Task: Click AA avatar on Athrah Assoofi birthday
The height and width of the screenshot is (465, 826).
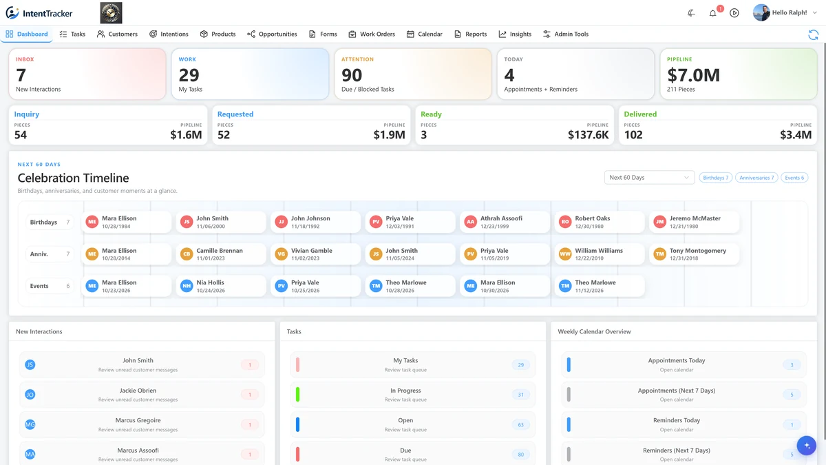Action: click(x=470, y=222)
